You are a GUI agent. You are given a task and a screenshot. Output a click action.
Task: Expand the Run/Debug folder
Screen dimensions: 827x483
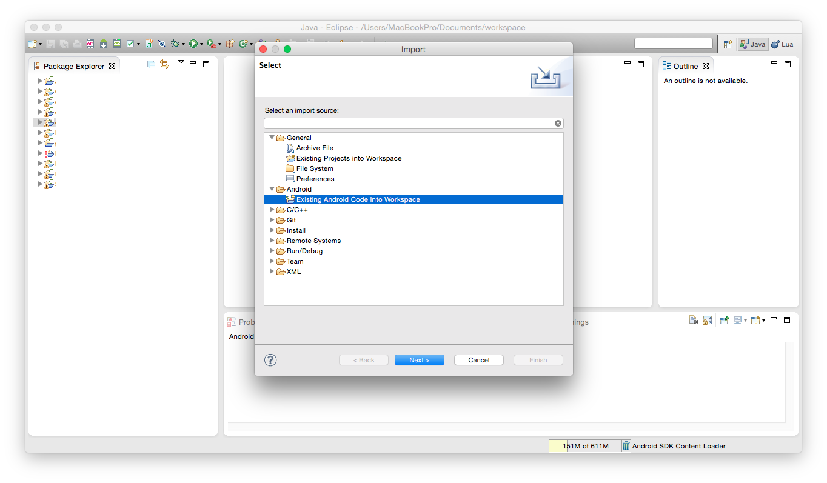(x=272, y=251)
